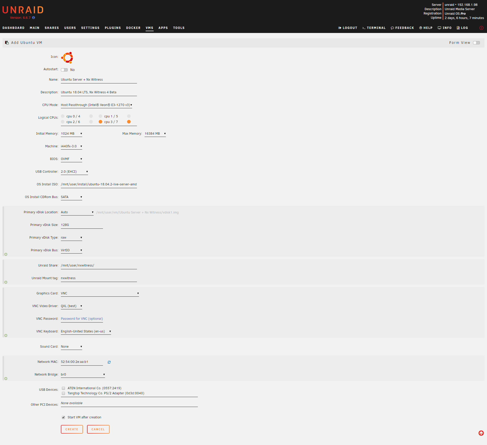Regenerate the Network MAC address
Image resolution: width=487 pixels, height=445 pixels.
point(109,362)
